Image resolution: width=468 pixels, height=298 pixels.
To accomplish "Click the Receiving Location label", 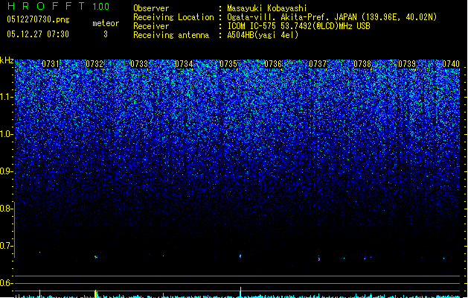I will (x=173, y=17).
